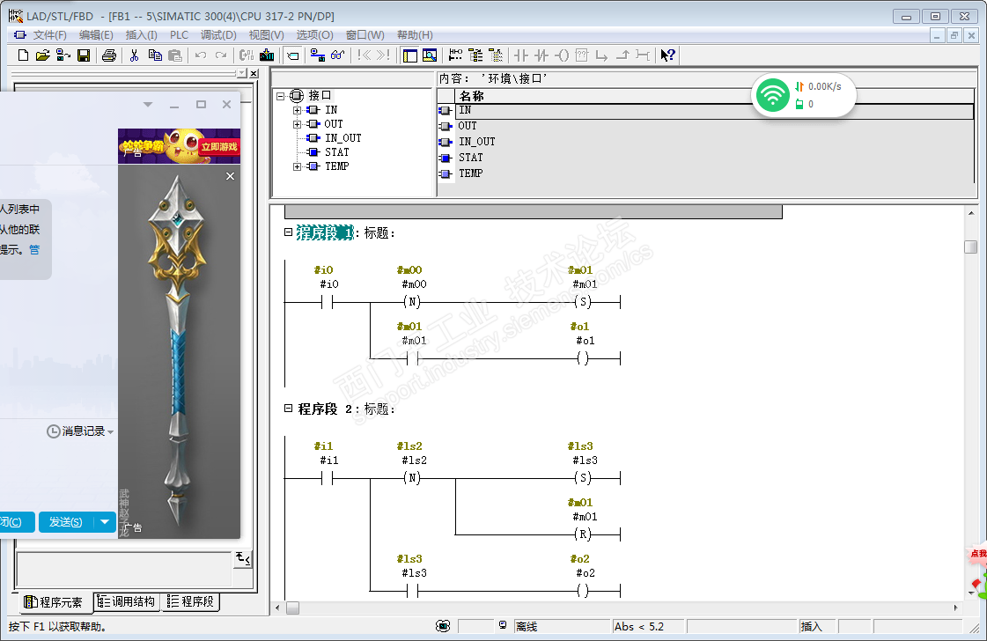Expand the OUT node in interface tree
Image resolution: width=987 pixels, height=641 pixels.
point(297,124)
